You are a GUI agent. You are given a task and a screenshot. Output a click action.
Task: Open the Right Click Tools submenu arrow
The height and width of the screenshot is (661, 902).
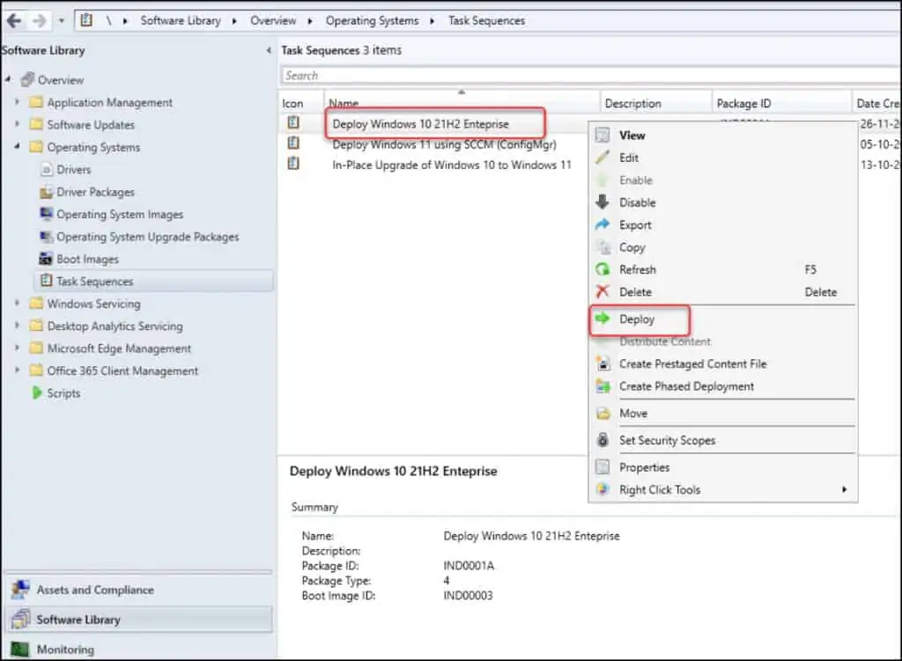844,489
